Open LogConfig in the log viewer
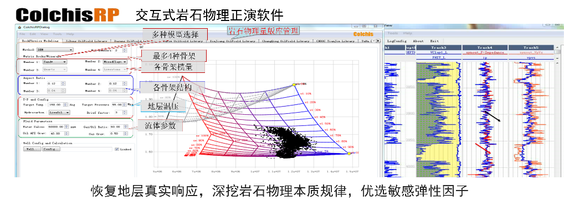 (x=397, y=41)
